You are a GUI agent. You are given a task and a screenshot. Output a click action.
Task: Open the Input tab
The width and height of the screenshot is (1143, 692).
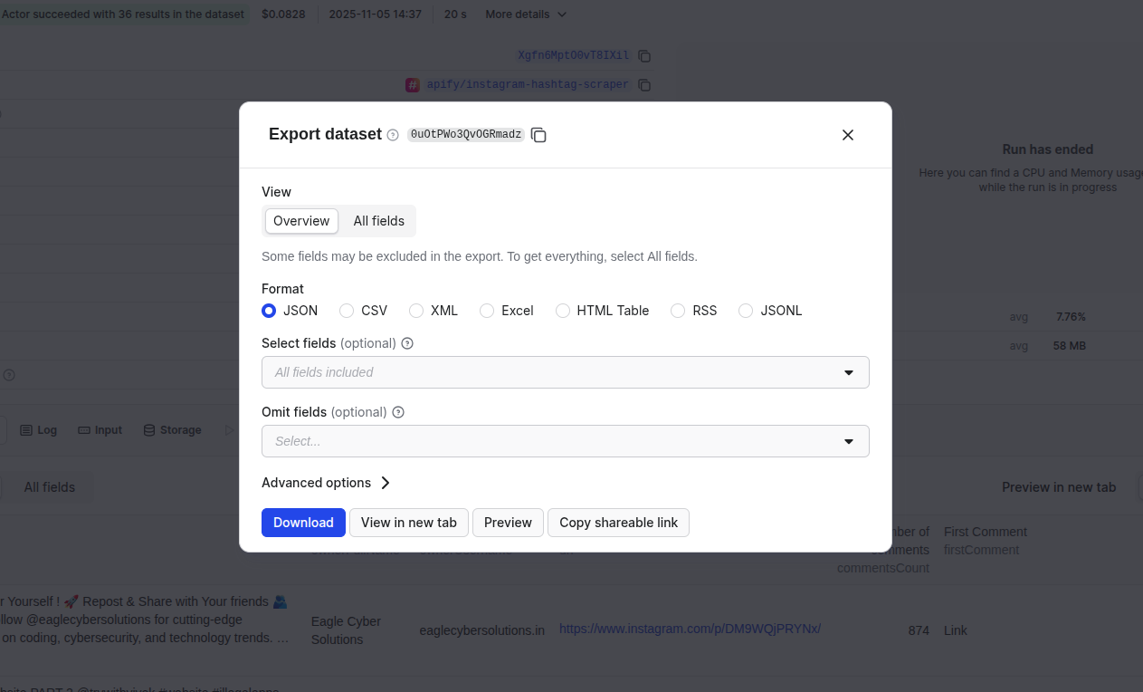100,429
